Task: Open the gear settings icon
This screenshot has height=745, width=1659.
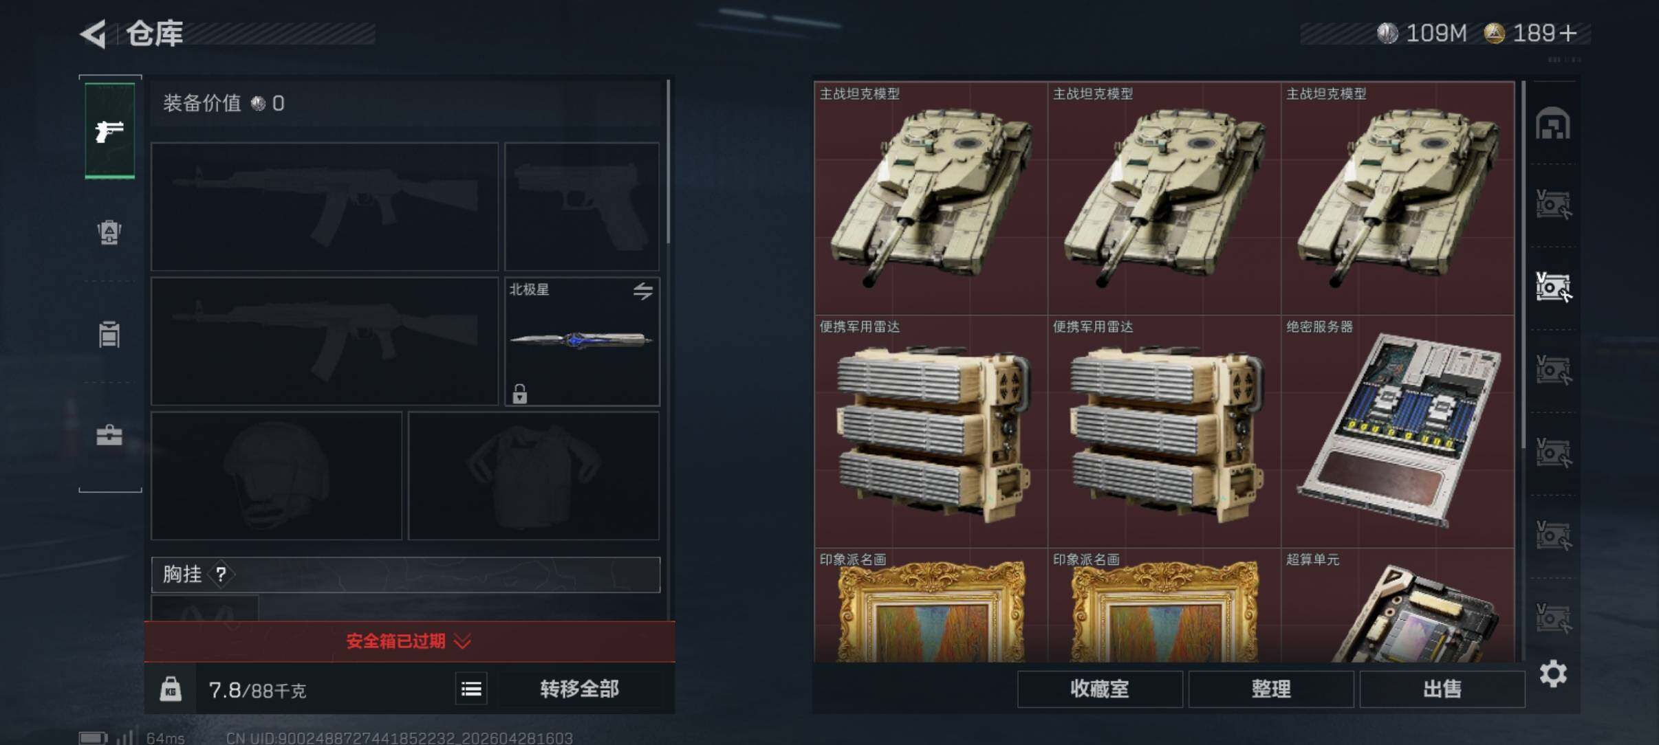Action: [1553, 674]
